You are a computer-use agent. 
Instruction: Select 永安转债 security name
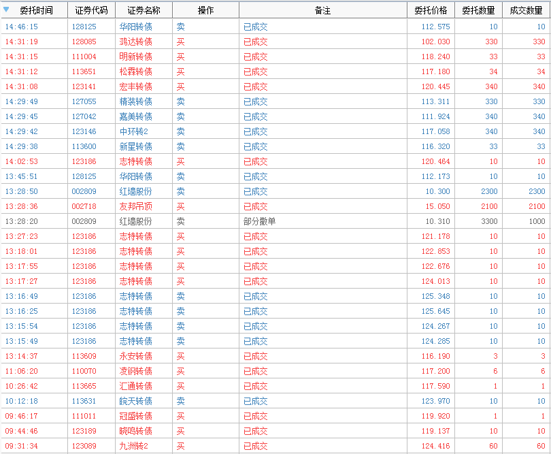(135, 356)
